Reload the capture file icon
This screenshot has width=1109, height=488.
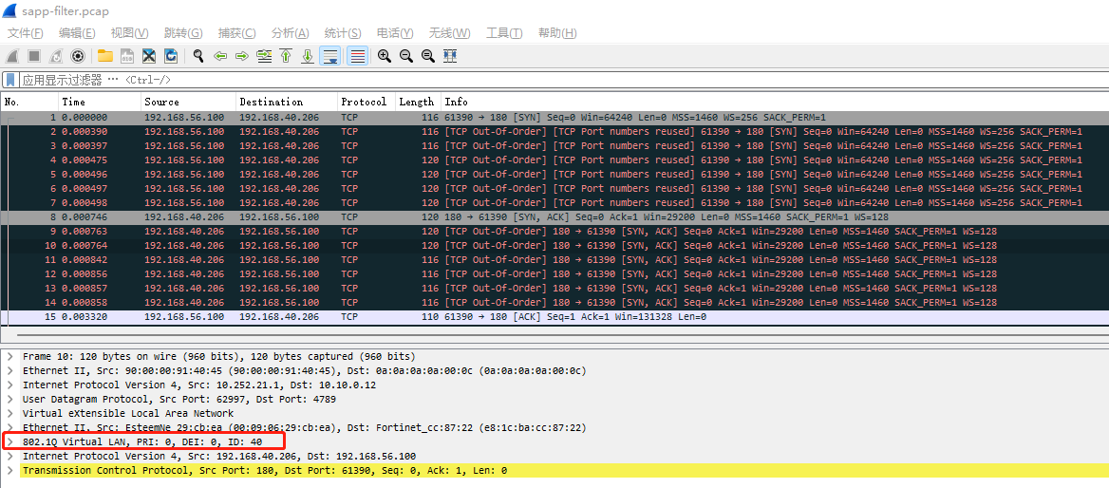pyautogui.click(x=171, y=56)
